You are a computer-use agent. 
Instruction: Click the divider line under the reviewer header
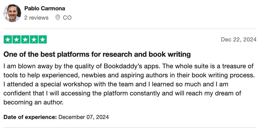tap(130, 29)
